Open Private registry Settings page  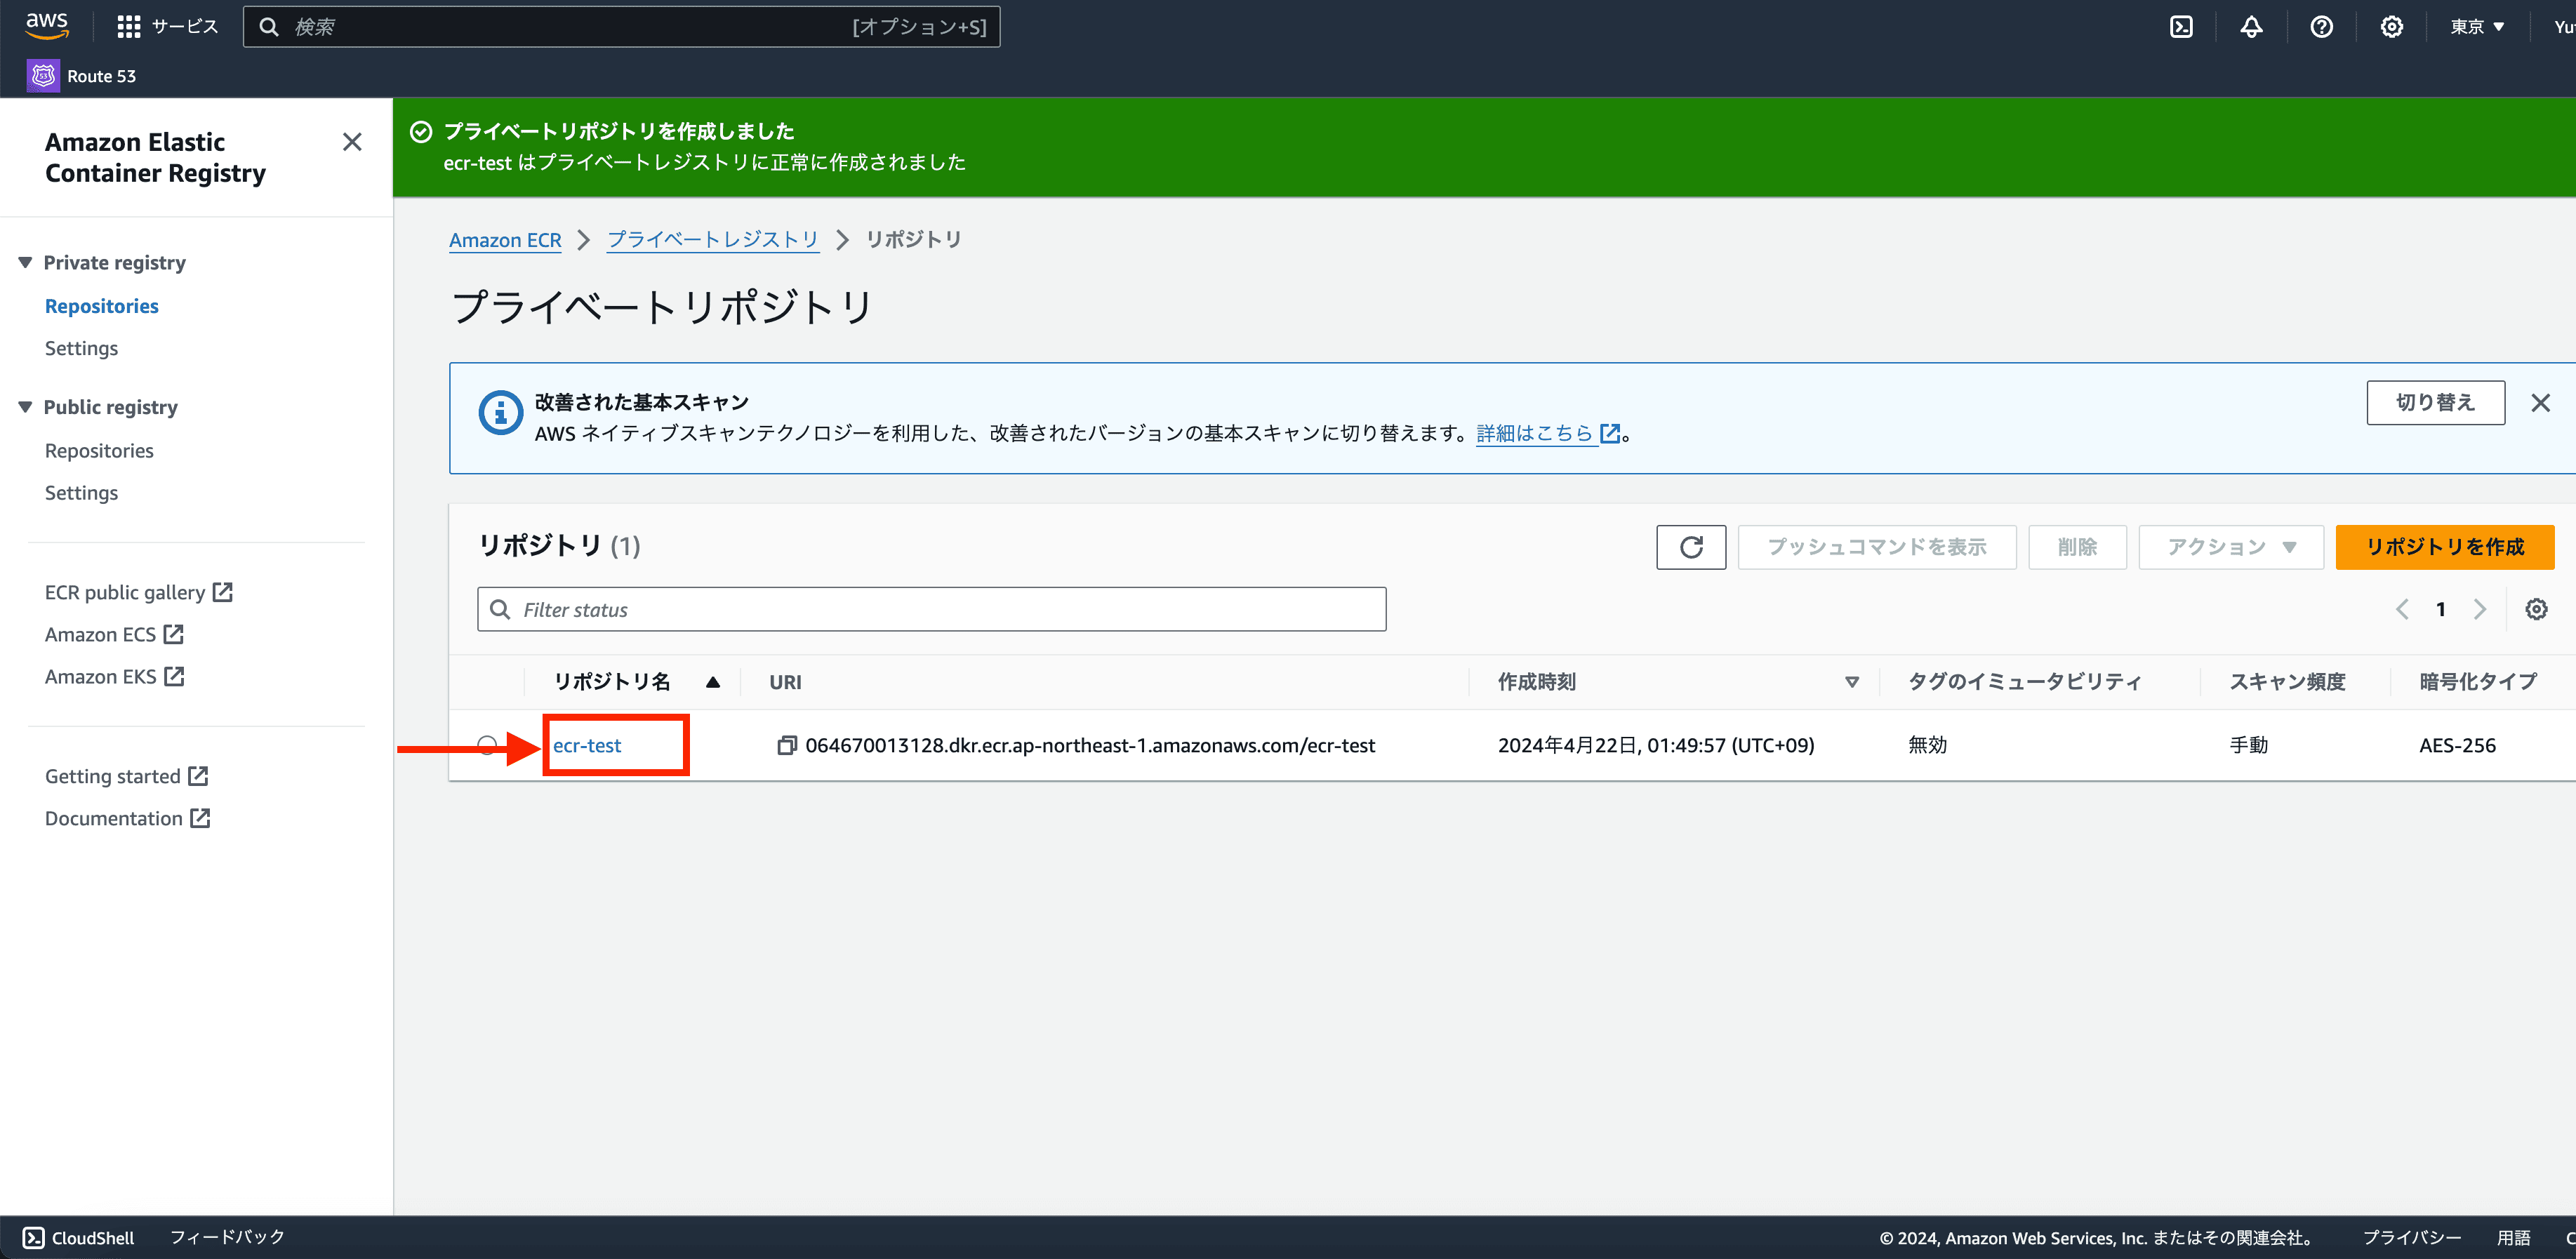(x=81, y=348)
